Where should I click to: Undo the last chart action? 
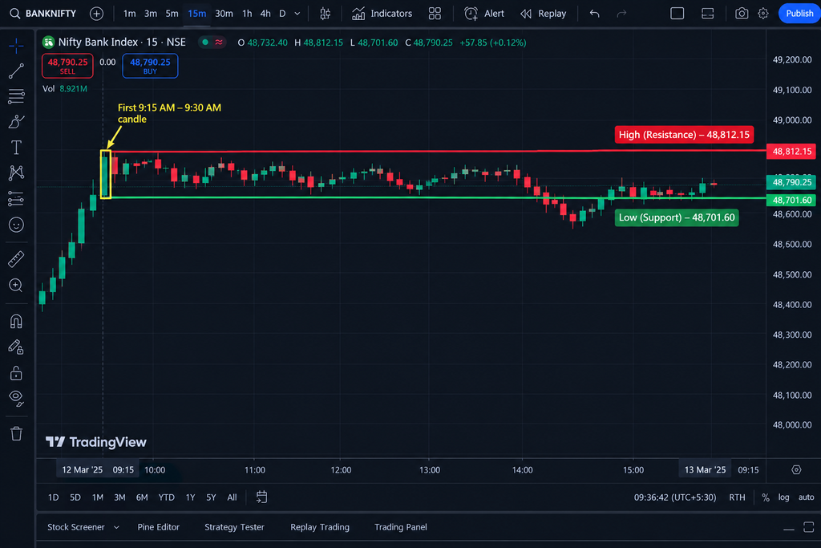(594, 14)
